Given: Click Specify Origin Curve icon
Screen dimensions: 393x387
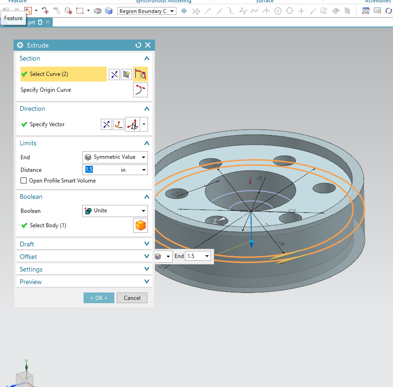Looking at the screenshot, I should (x=140, y=90).
